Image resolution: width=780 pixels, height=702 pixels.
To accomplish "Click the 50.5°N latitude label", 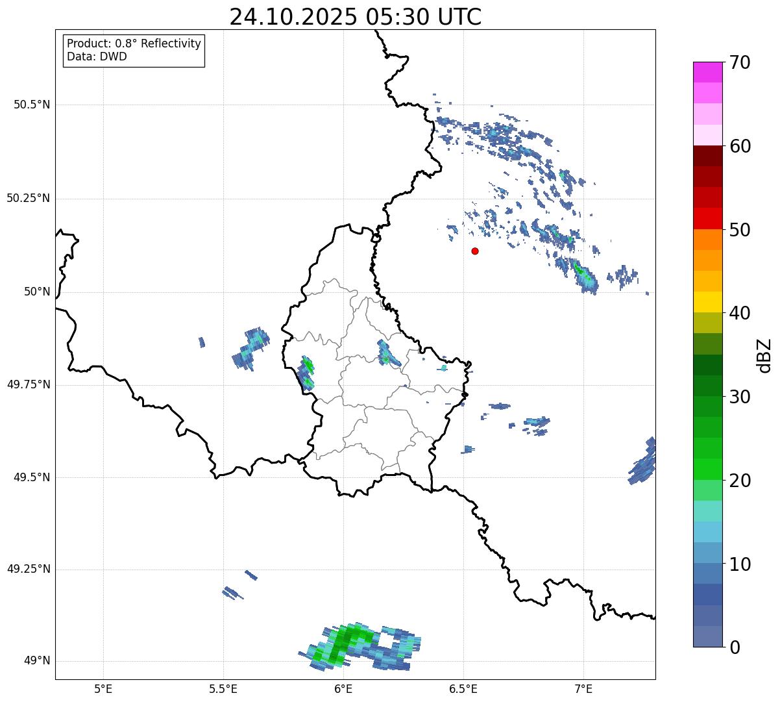I will pyautogui.click(x=32, y=105).
